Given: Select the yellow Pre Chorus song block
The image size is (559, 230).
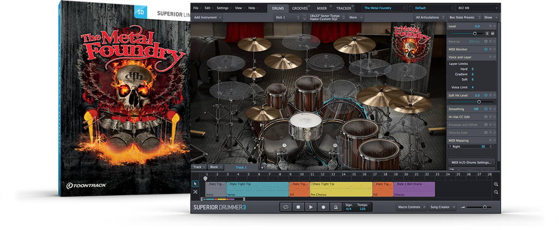Looking at the screenshot, I should pyautogui.click(x=341, y=189).
